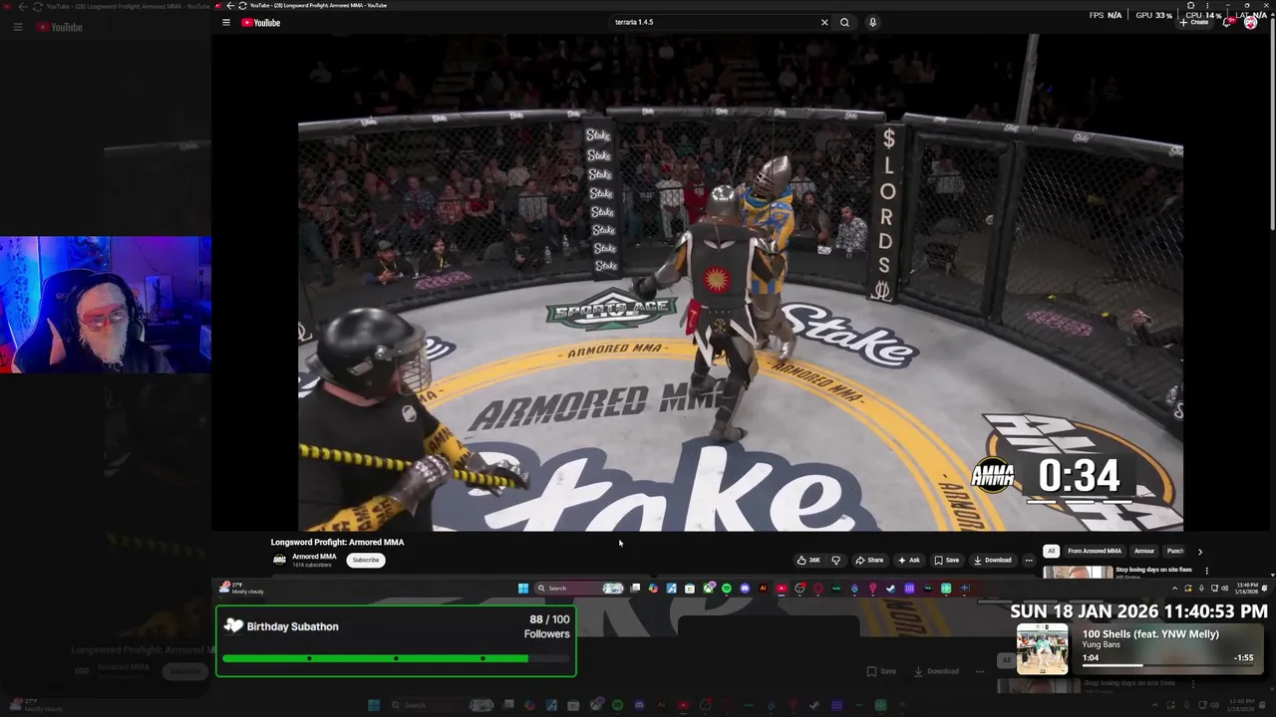Screen dimensions: 1276x717
Task: Open the Xbox app from taskbar
Action: pos(709,588)
